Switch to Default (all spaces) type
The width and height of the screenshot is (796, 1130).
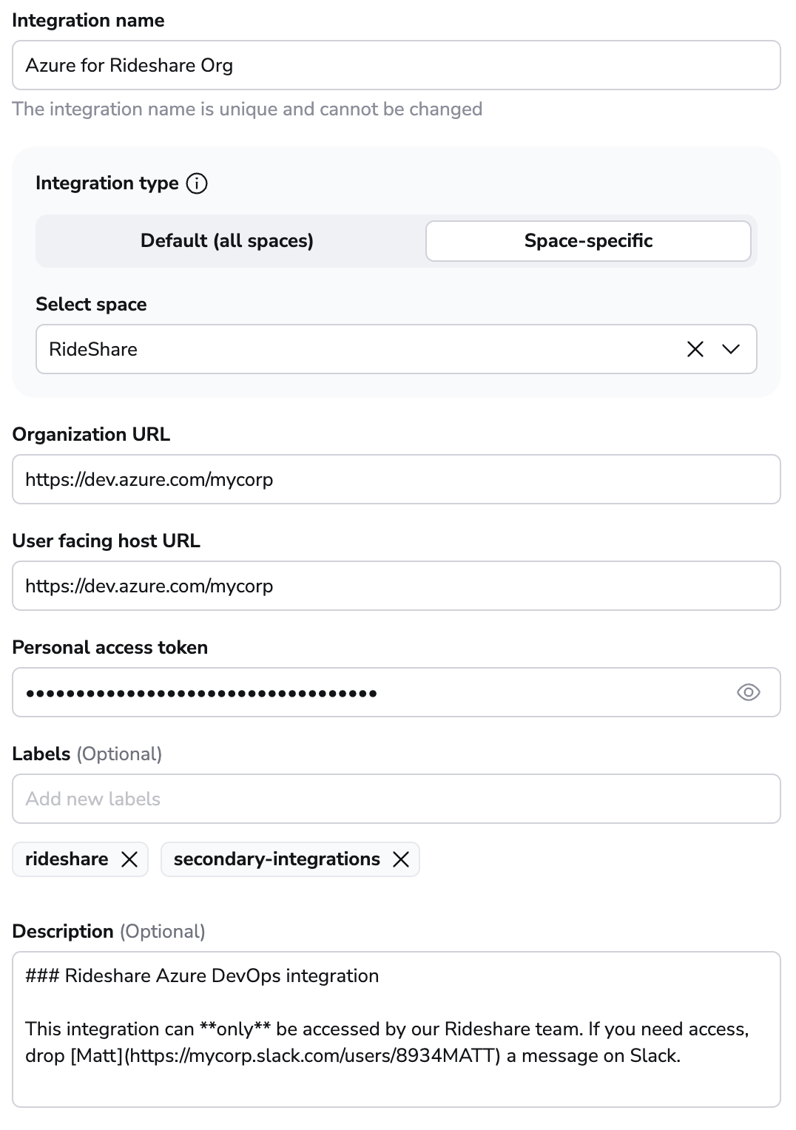[227, 241]
